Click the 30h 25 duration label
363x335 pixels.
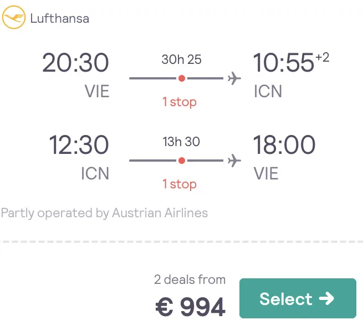tap(182, 59)
